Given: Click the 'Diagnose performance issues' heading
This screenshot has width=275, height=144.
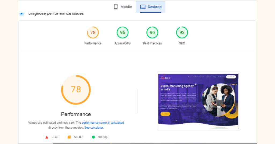Looking at the screenshot, I should (56, 13).
